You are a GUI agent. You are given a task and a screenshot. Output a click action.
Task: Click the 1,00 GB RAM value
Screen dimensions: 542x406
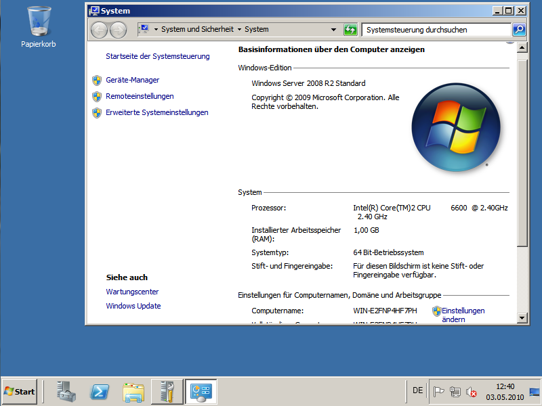point(366,230)
